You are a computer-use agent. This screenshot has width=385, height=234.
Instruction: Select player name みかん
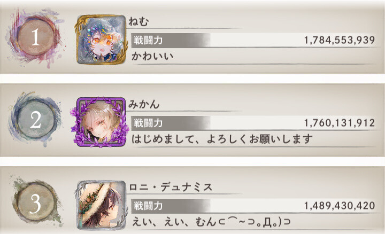144,104
